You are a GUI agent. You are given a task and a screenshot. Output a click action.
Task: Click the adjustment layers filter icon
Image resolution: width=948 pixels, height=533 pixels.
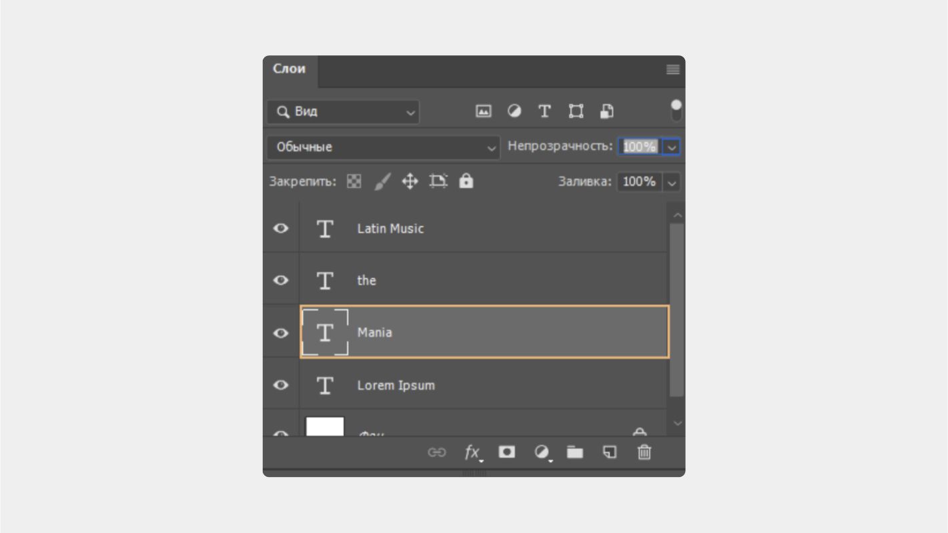pos(514,111)
